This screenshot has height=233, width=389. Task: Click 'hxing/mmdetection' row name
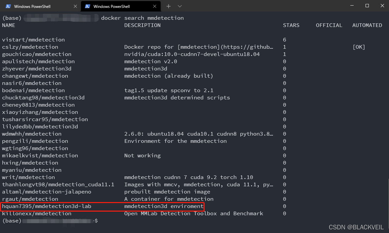tap(30, 163)
